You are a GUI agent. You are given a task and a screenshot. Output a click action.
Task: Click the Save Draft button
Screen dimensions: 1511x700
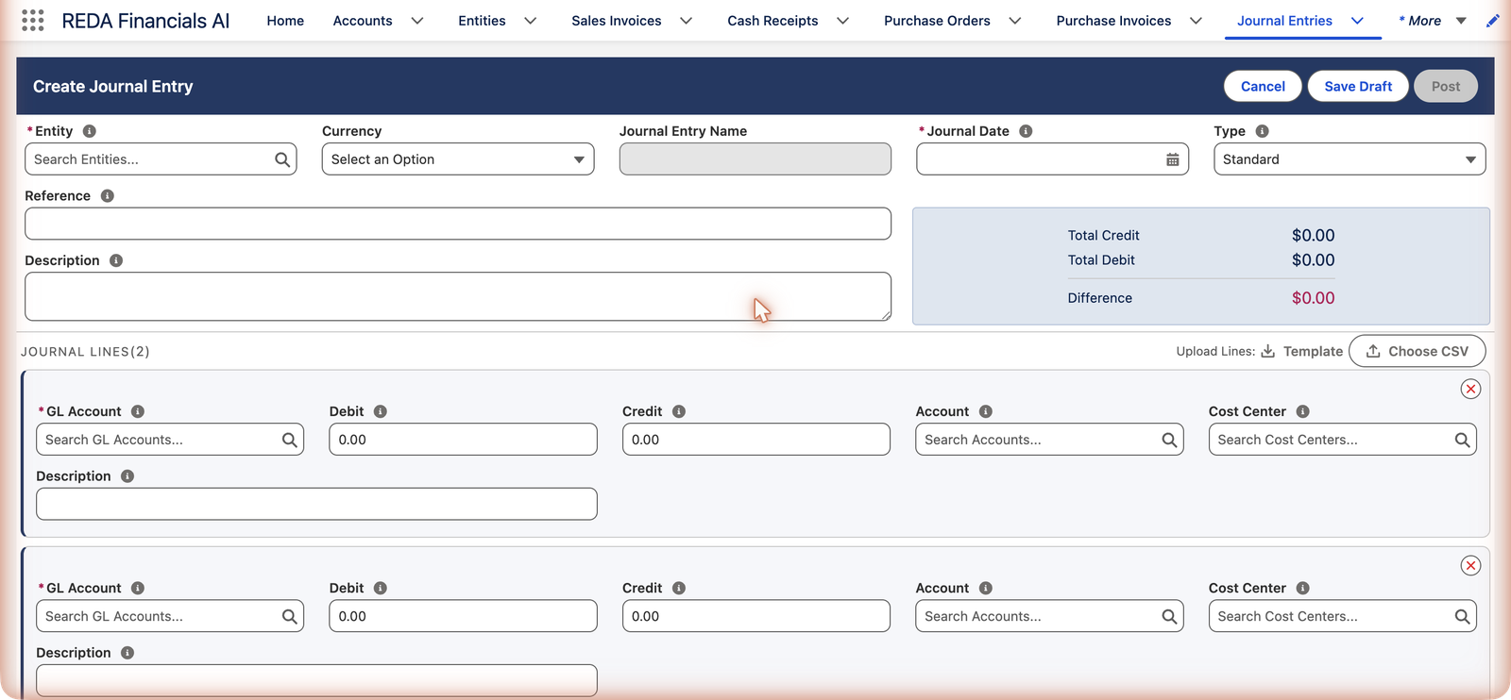pyautogui.click(x=1358, y=86)
